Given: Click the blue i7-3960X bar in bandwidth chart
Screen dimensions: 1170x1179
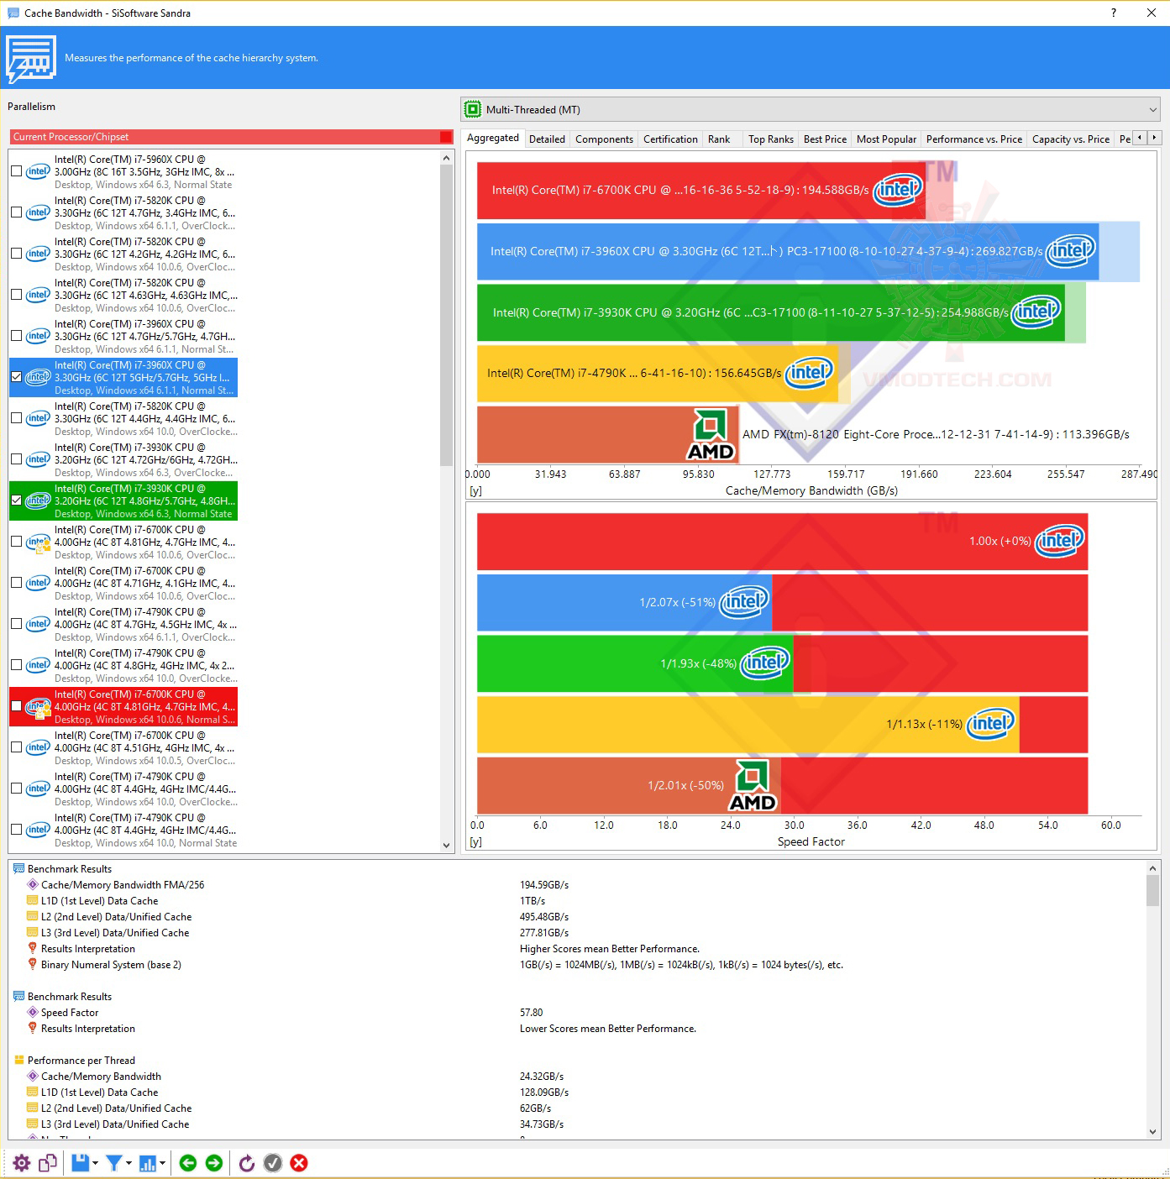Looking at the screenshot, I should [x=788, y=251].
